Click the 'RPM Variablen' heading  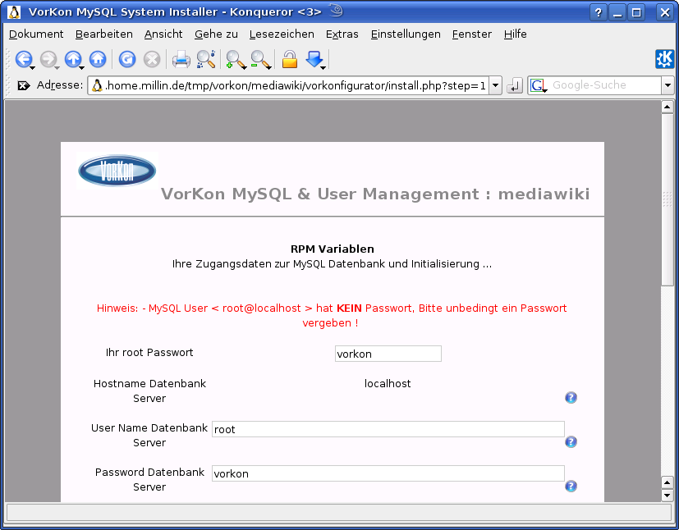(x=333, y=249)
